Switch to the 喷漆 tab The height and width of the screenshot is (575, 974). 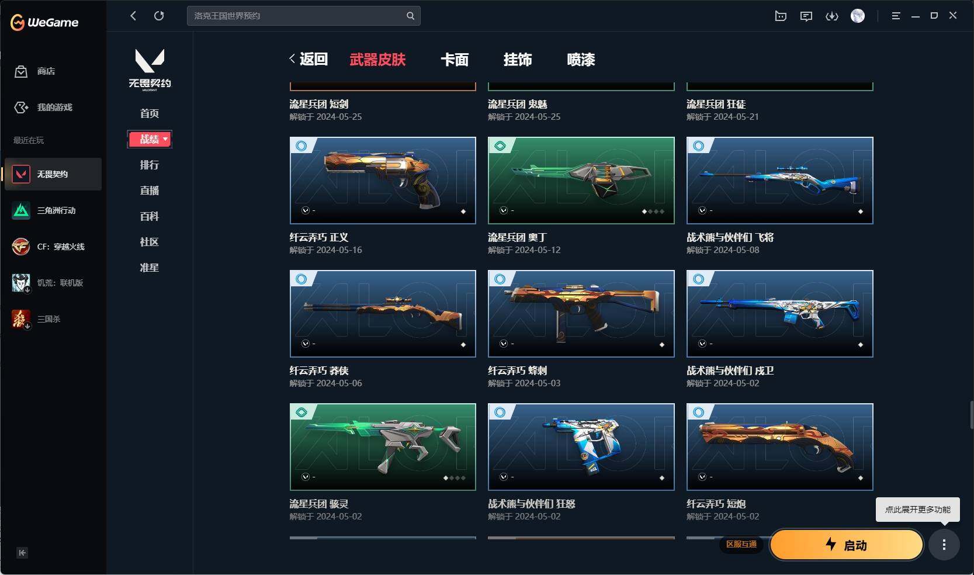coord(581,60)
